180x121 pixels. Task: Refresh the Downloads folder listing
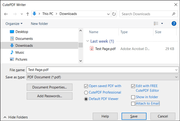(x=114, y=14)
